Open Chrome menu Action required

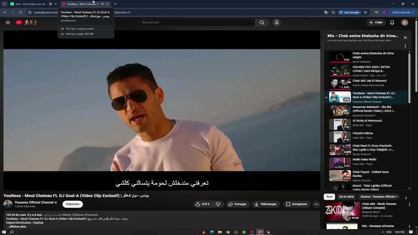click(403, 12)
